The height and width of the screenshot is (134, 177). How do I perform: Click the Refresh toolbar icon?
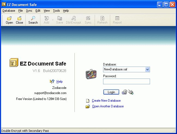(x=102, y=18)
